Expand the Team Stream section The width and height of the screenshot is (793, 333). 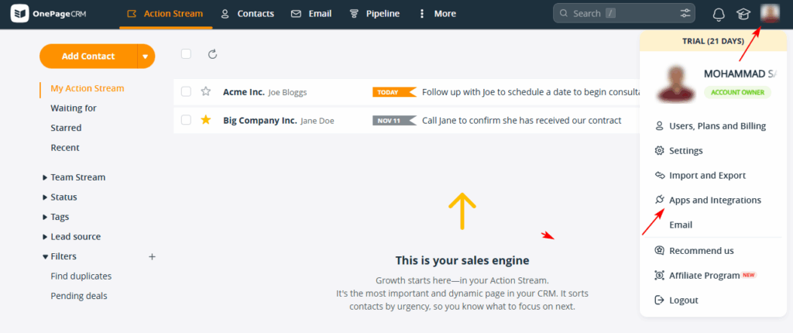coord(74,177)
